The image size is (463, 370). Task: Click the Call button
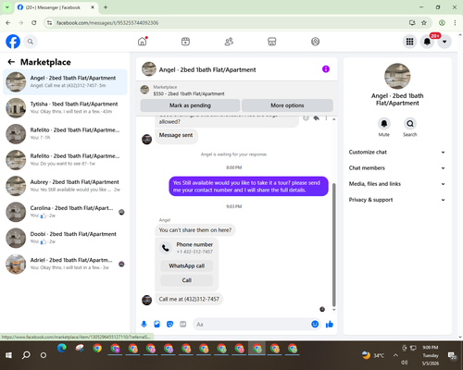point(187,280)
